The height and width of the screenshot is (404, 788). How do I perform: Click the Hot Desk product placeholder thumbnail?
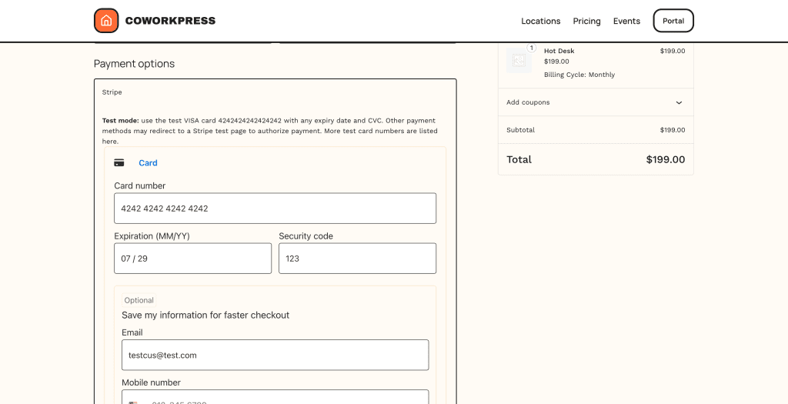tap(519, 60)
